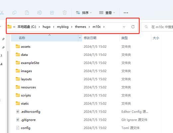
Task: Open the 排序 sort dropdown
Action: click(84, 13)
